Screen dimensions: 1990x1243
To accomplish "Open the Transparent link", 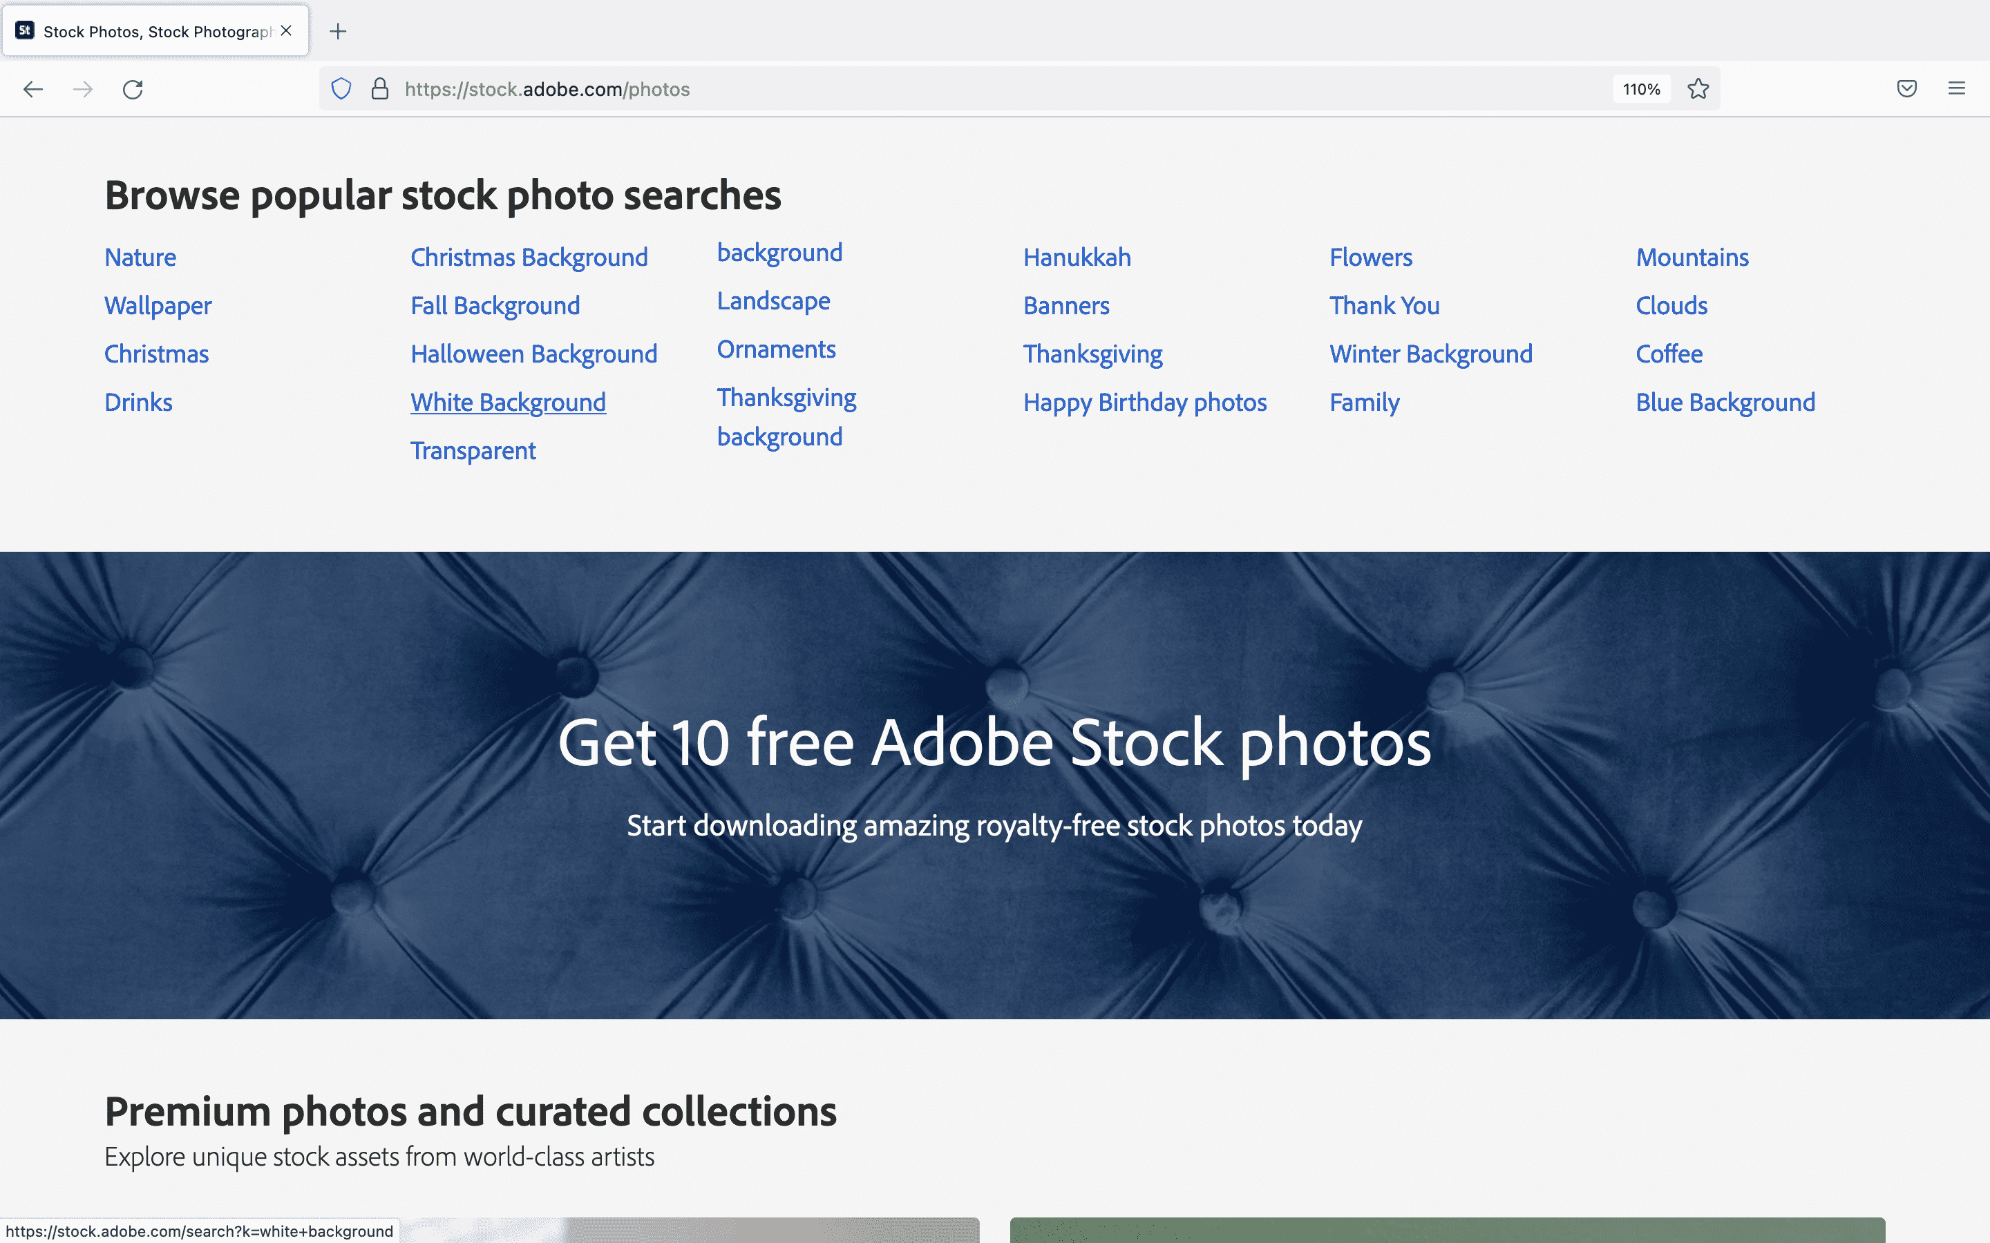I will (x=473, y=450).
